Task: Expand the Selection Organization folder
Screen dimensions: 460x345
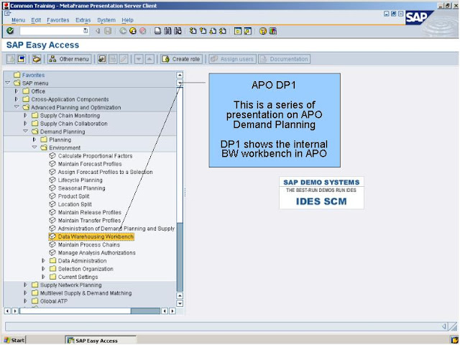Action: (x=43, y=269)
